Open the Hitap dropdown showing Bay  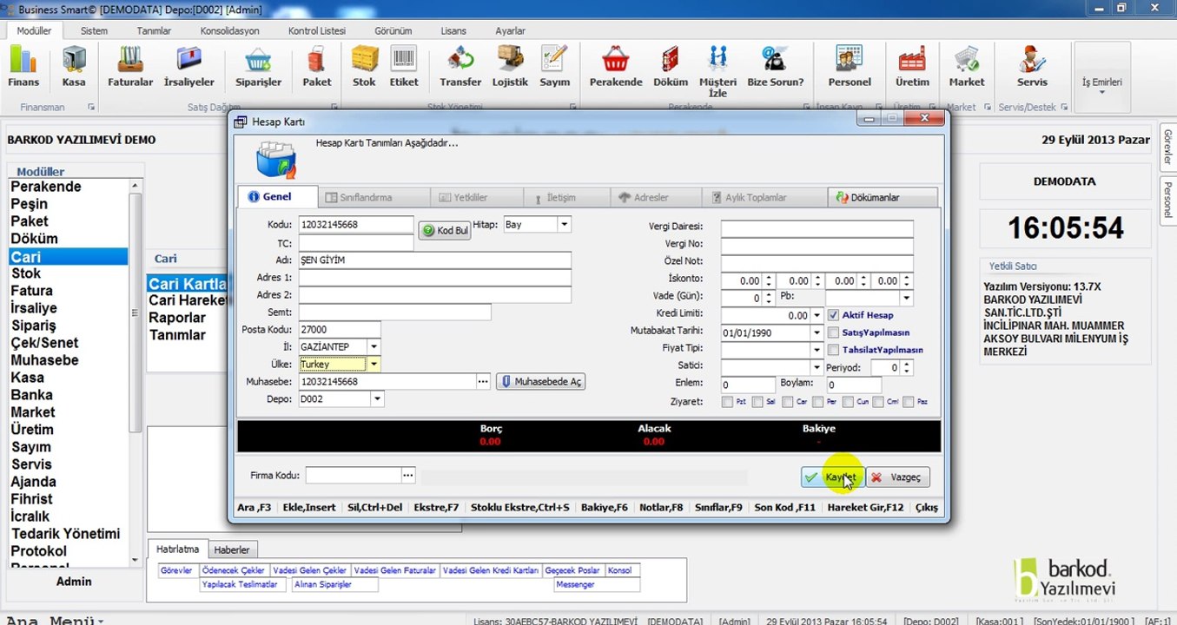(x=564, y=225)
